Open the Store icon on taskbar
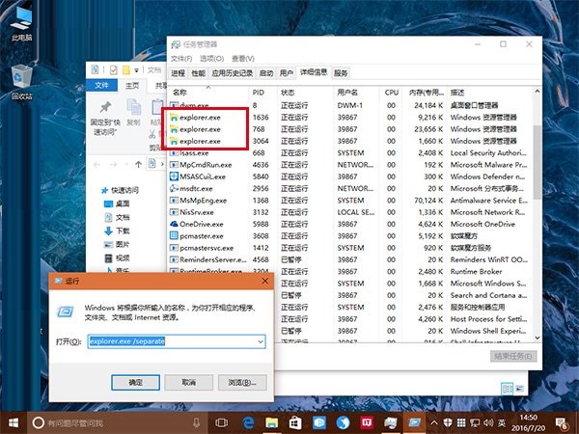579x434 pixels. coord(294,422)
